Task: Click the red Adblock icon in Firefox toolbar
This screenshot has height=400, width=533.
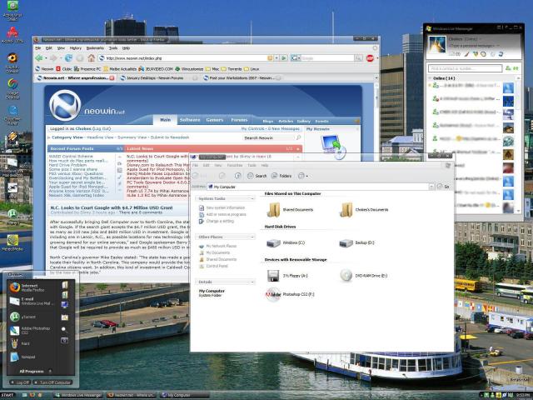Action: (370, 58)
